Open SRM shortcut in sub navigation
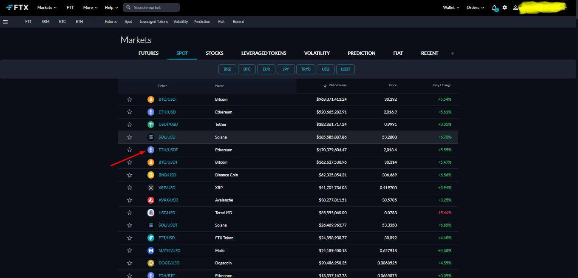578x278 pixels. point(45,22)
